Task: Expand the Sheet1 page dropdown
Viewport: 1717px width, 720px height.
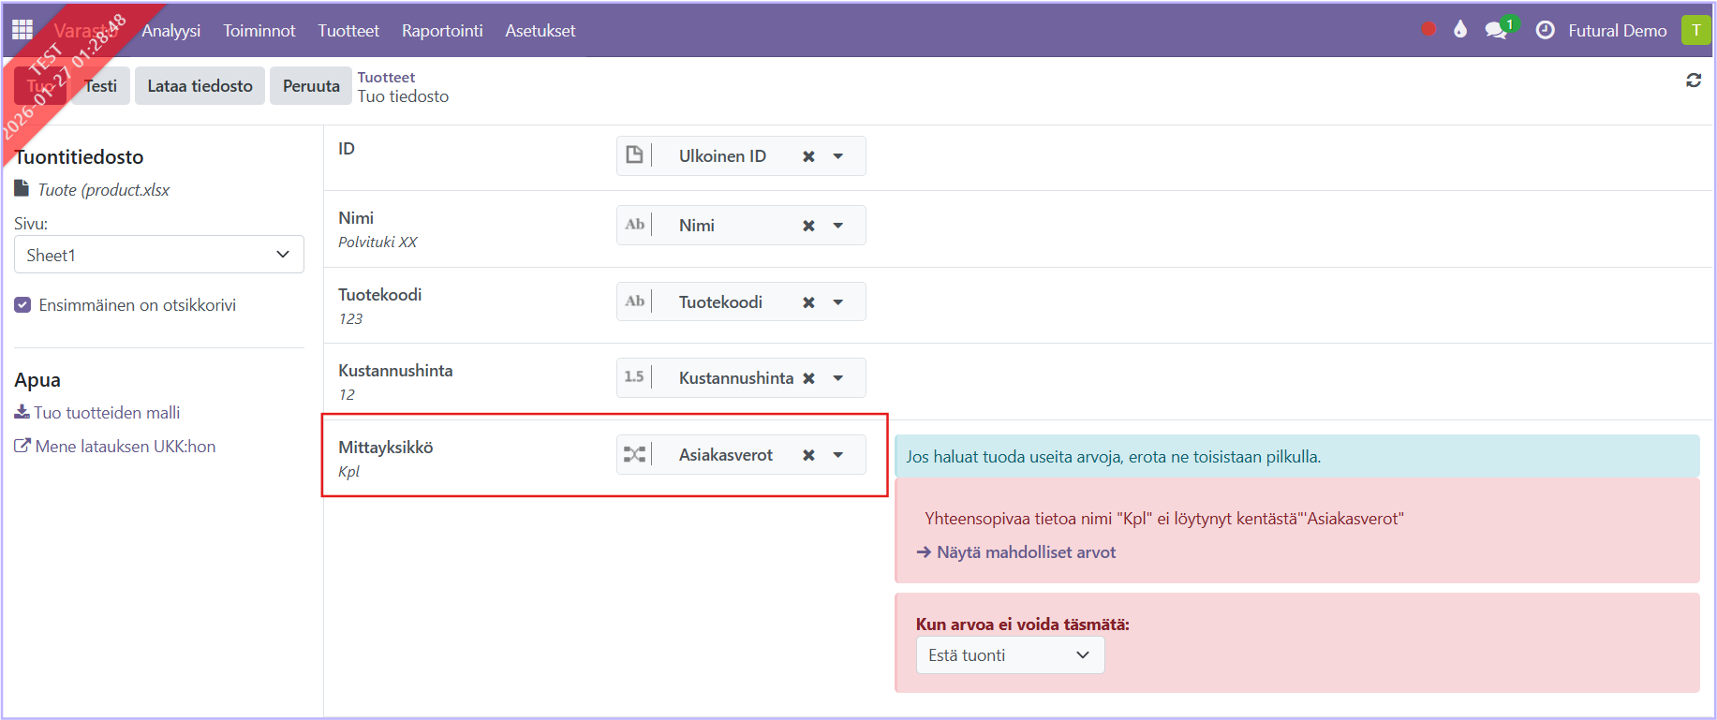Action: pos(158,255)
